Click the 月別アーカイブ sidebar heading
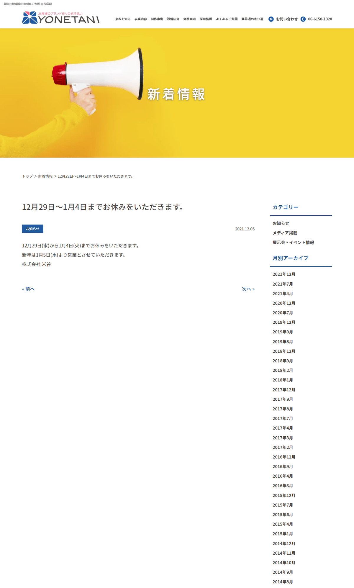354x588 pixels. coord(290,258)
